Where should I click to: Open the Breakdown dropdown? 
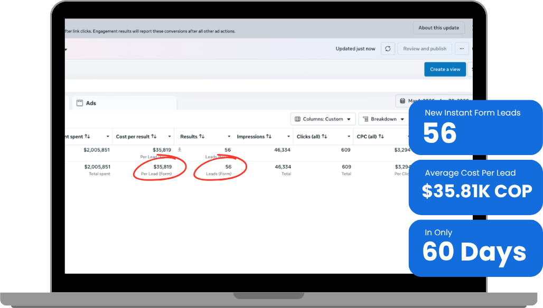(x=383, y=119)
